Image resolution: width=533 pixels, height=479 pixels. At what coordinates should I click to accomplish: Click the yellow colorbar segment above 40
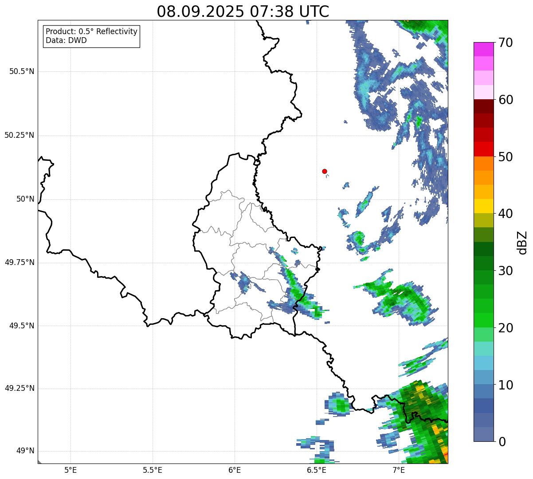click(x=483, y=206)
